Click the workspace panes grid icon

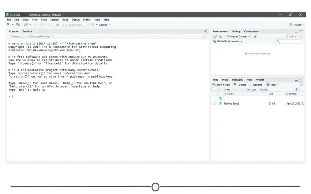click(92, 25)
